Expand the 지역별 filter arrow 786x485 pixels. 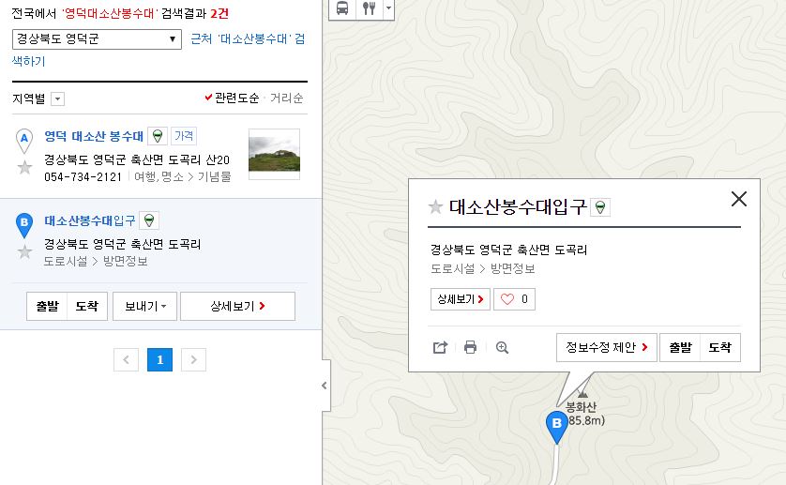(57, 99)
